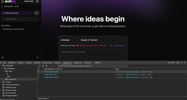This screenshot has height=100, width=187.
Task: Click the DevTools issues count badge
Action: point(173,63)
